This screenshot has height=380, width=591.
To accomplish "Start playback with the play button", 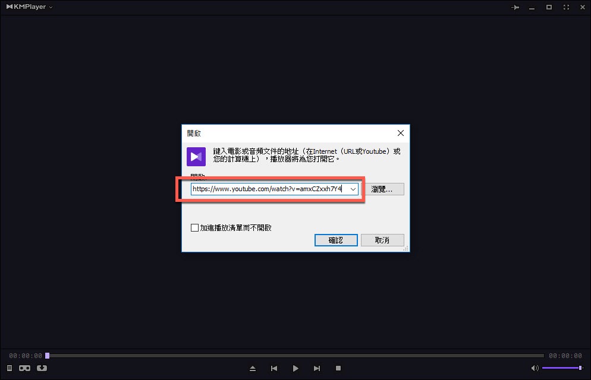I will coord(295,368).
